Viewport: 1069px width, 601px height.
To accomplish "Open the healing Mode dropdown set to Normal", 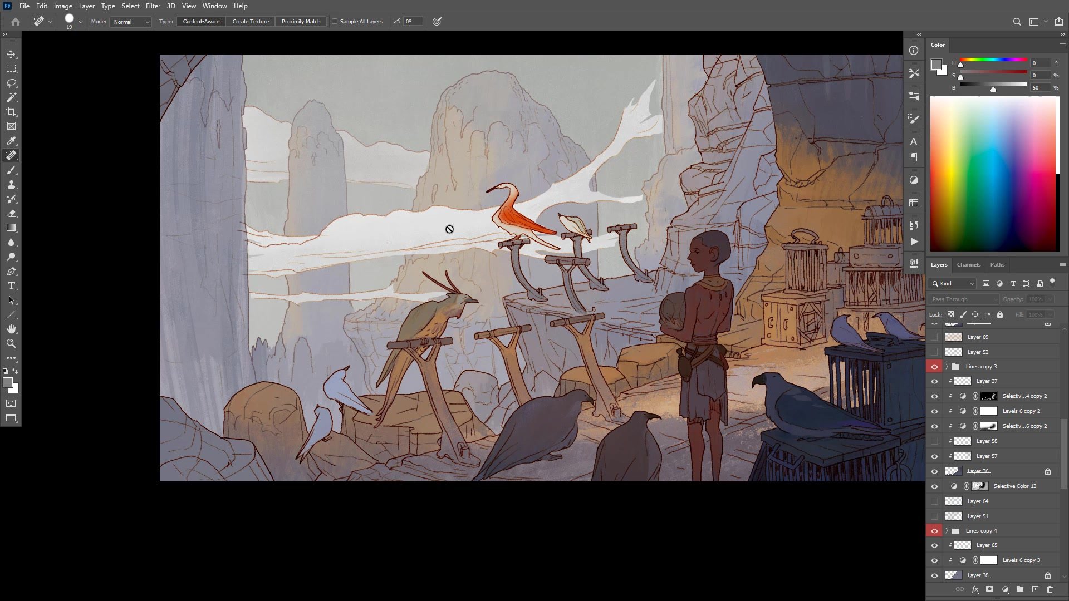I will 131,22.
